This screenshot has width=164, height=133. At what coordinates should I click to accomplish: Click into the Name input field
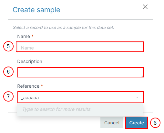coord(80,48)
